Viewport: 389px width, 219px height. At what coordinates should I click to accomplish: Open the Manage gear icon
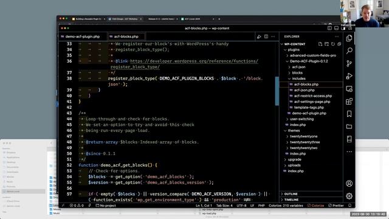[x=349, y=196]
